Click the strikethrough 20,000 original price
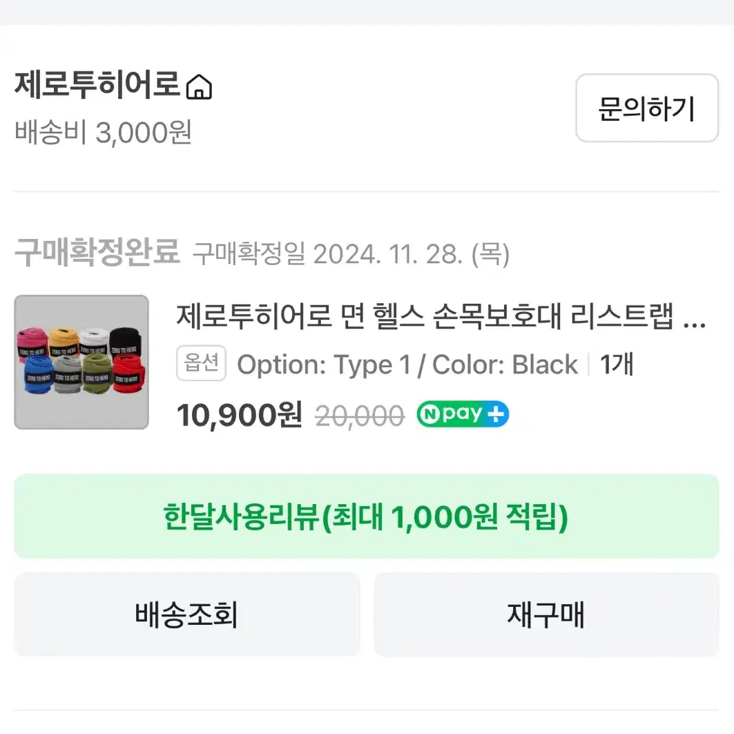The height and width of the screenshot is (734, 734). (360, 416)
